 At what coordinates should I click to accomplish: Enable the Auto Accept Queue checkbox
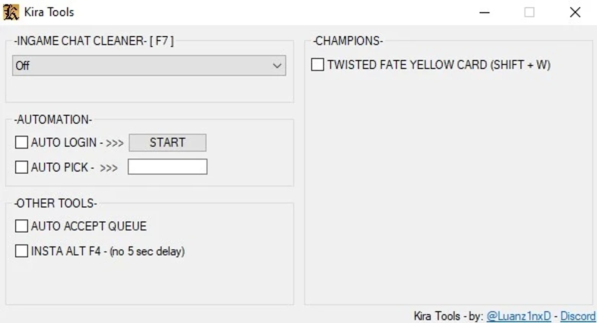21,226
